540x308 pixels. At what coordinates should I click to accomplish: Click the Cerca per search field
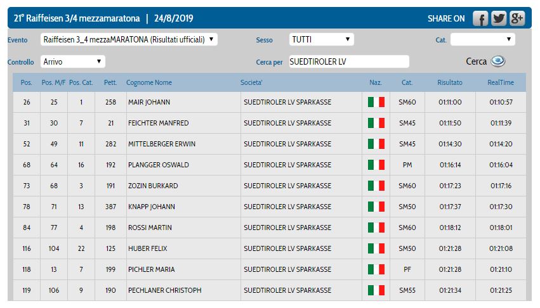point(348,61)
